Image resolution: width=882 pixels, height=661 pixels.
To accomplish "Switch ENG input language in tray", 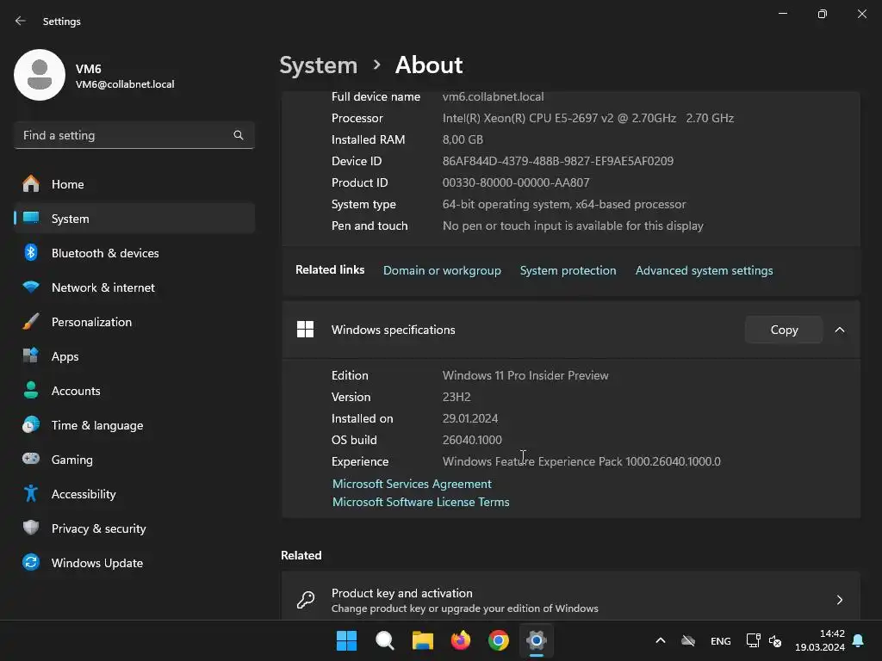I will [721, 640].
